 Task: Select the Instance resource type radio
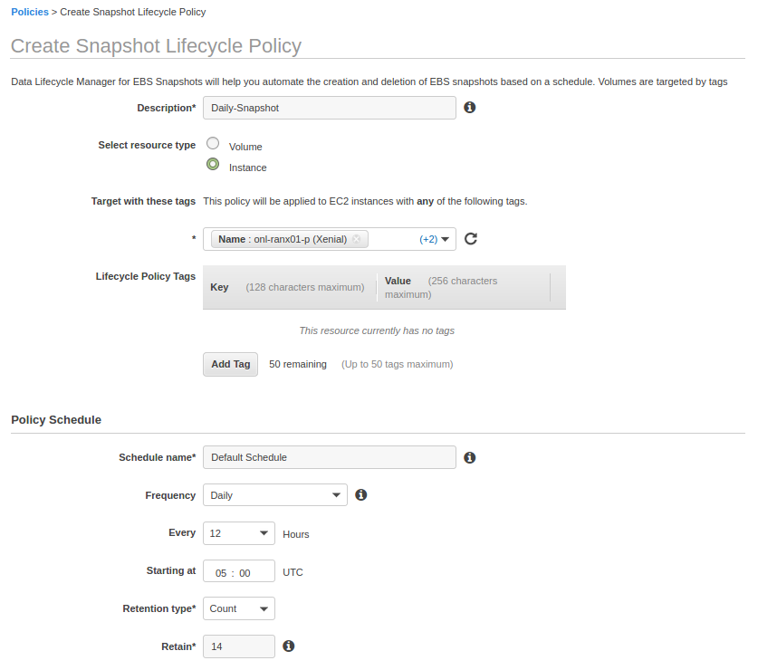click(213, 165)
